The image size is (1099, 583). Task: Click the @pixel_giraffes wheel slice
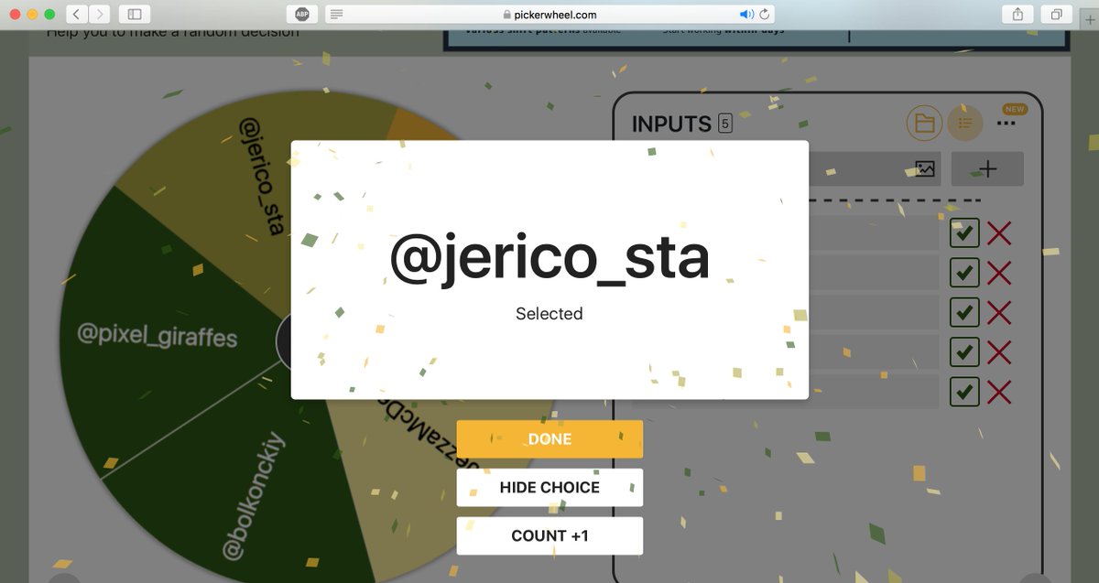coord(158,338)
